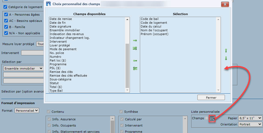The height and width of the screenshot is (133, 263).
Task: Click the green add-field right arrow
Action: click(x=135, y=40)
